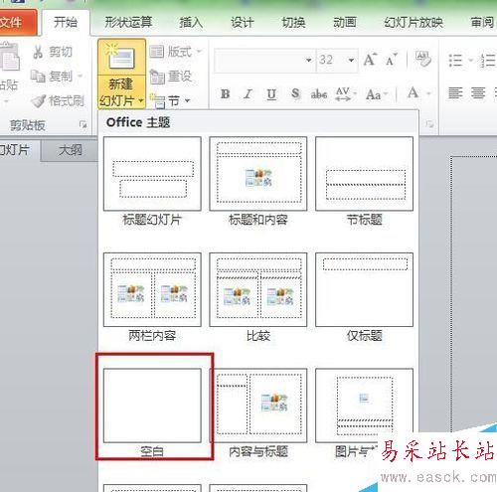Click the Paste clipboard icon
The width and height of the screenshot is (497, 492).
point(10,57)
